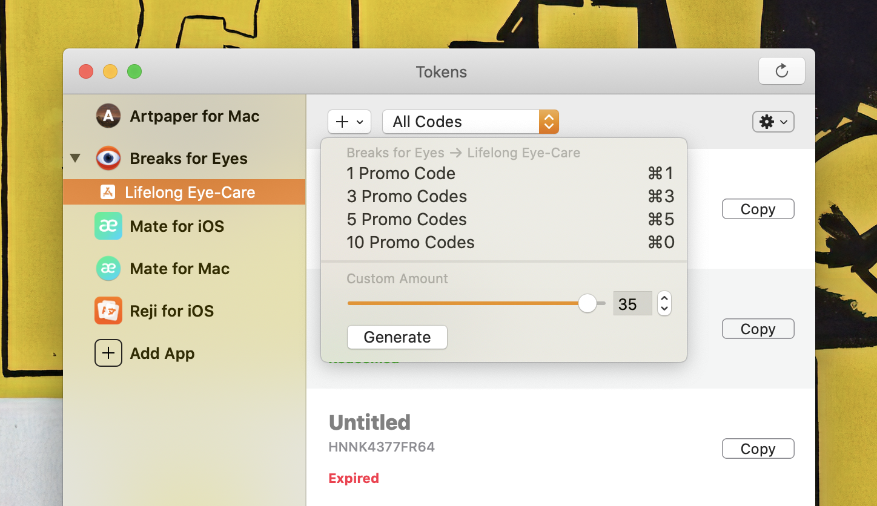Click the custom amount field showing 35

coord(633,303)
